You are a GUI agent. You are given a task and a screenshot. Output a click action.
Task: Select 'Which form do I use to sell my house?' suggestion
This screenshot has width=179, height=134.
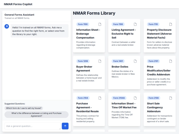24,108
